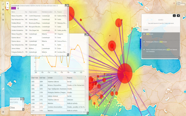Click the scroll right arrow of scholars table
Viewport: 186px width, 116px height.
pyautogui.click(x=84, y=112)
